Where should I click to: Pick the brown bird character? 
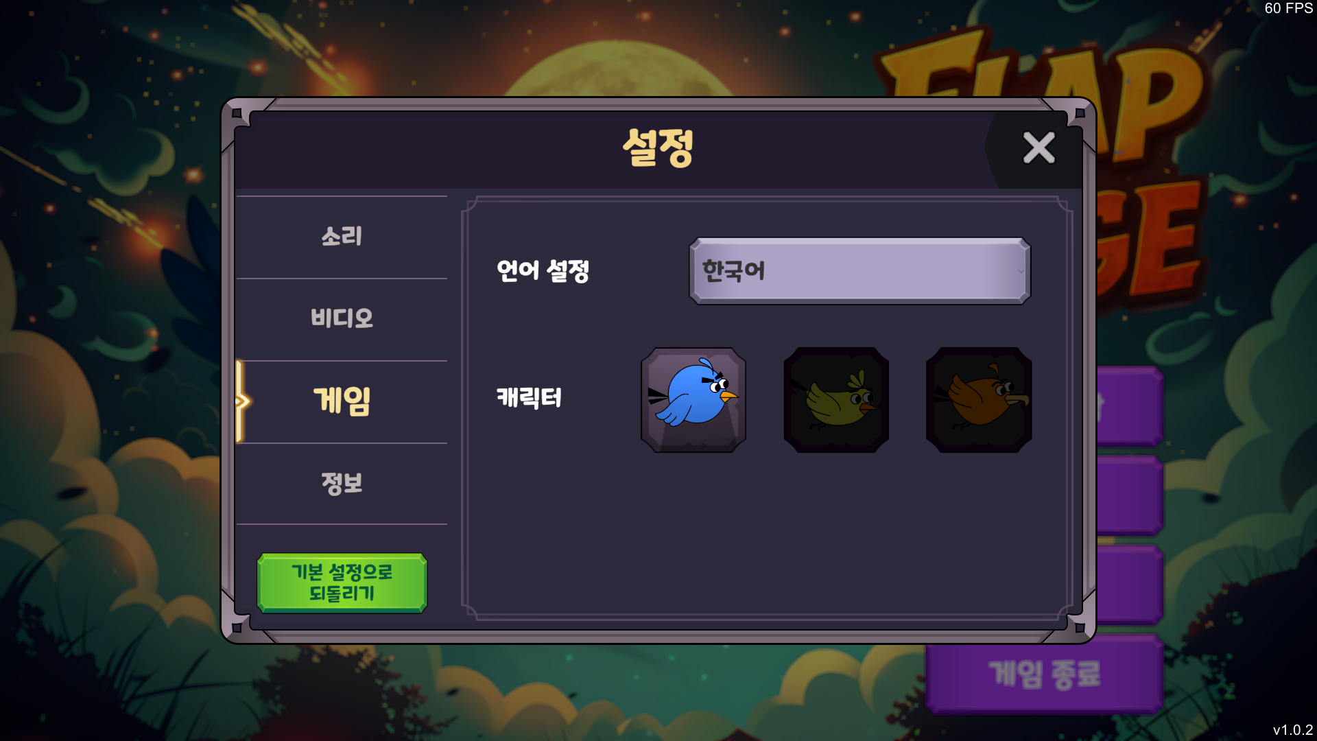[x=979, y=400]
